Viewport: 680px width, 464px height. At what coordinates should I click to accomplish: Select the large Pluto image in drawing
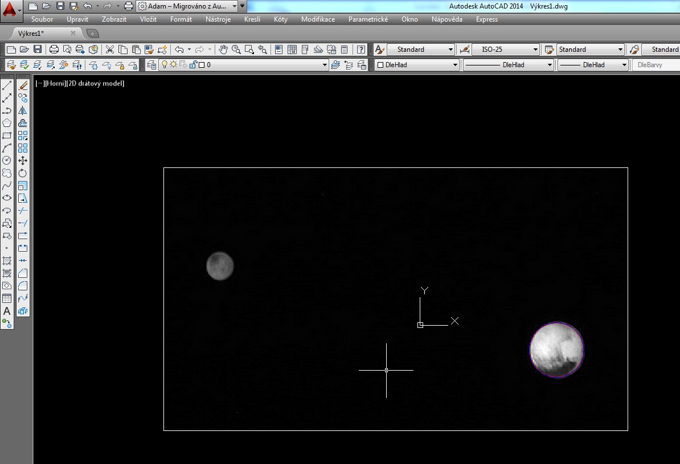tap(556, 350)
